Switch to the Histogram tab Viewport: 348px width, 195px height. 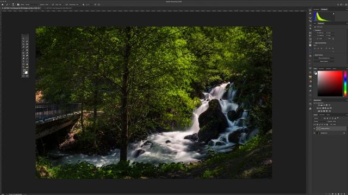tap(324, 9)
